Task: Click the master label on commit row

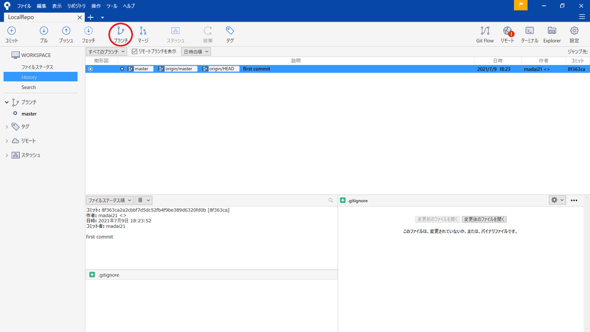Action: click(141, 69)
